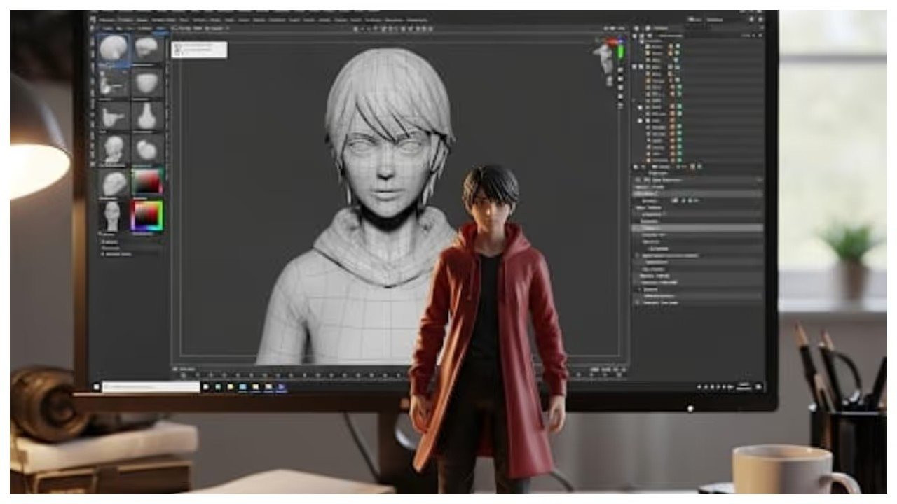Toggle last checkbox under the brush thumbnails
The width and height of the screenshot is (897, 504).
click(x=103, y=254)
